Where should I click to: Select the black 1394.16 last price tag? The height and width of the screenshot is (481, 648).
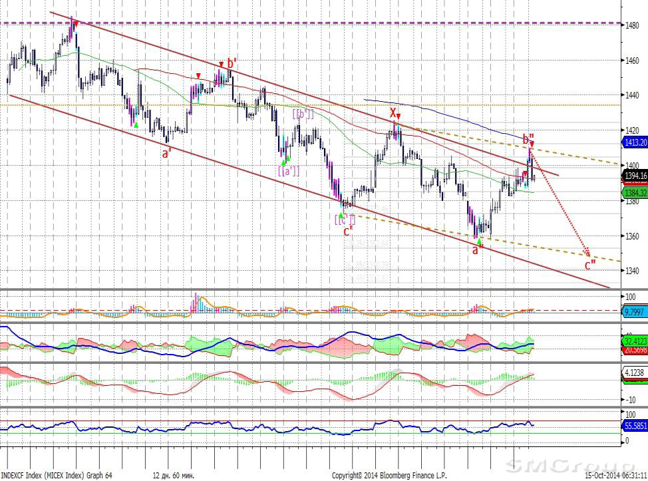(635, 176)
